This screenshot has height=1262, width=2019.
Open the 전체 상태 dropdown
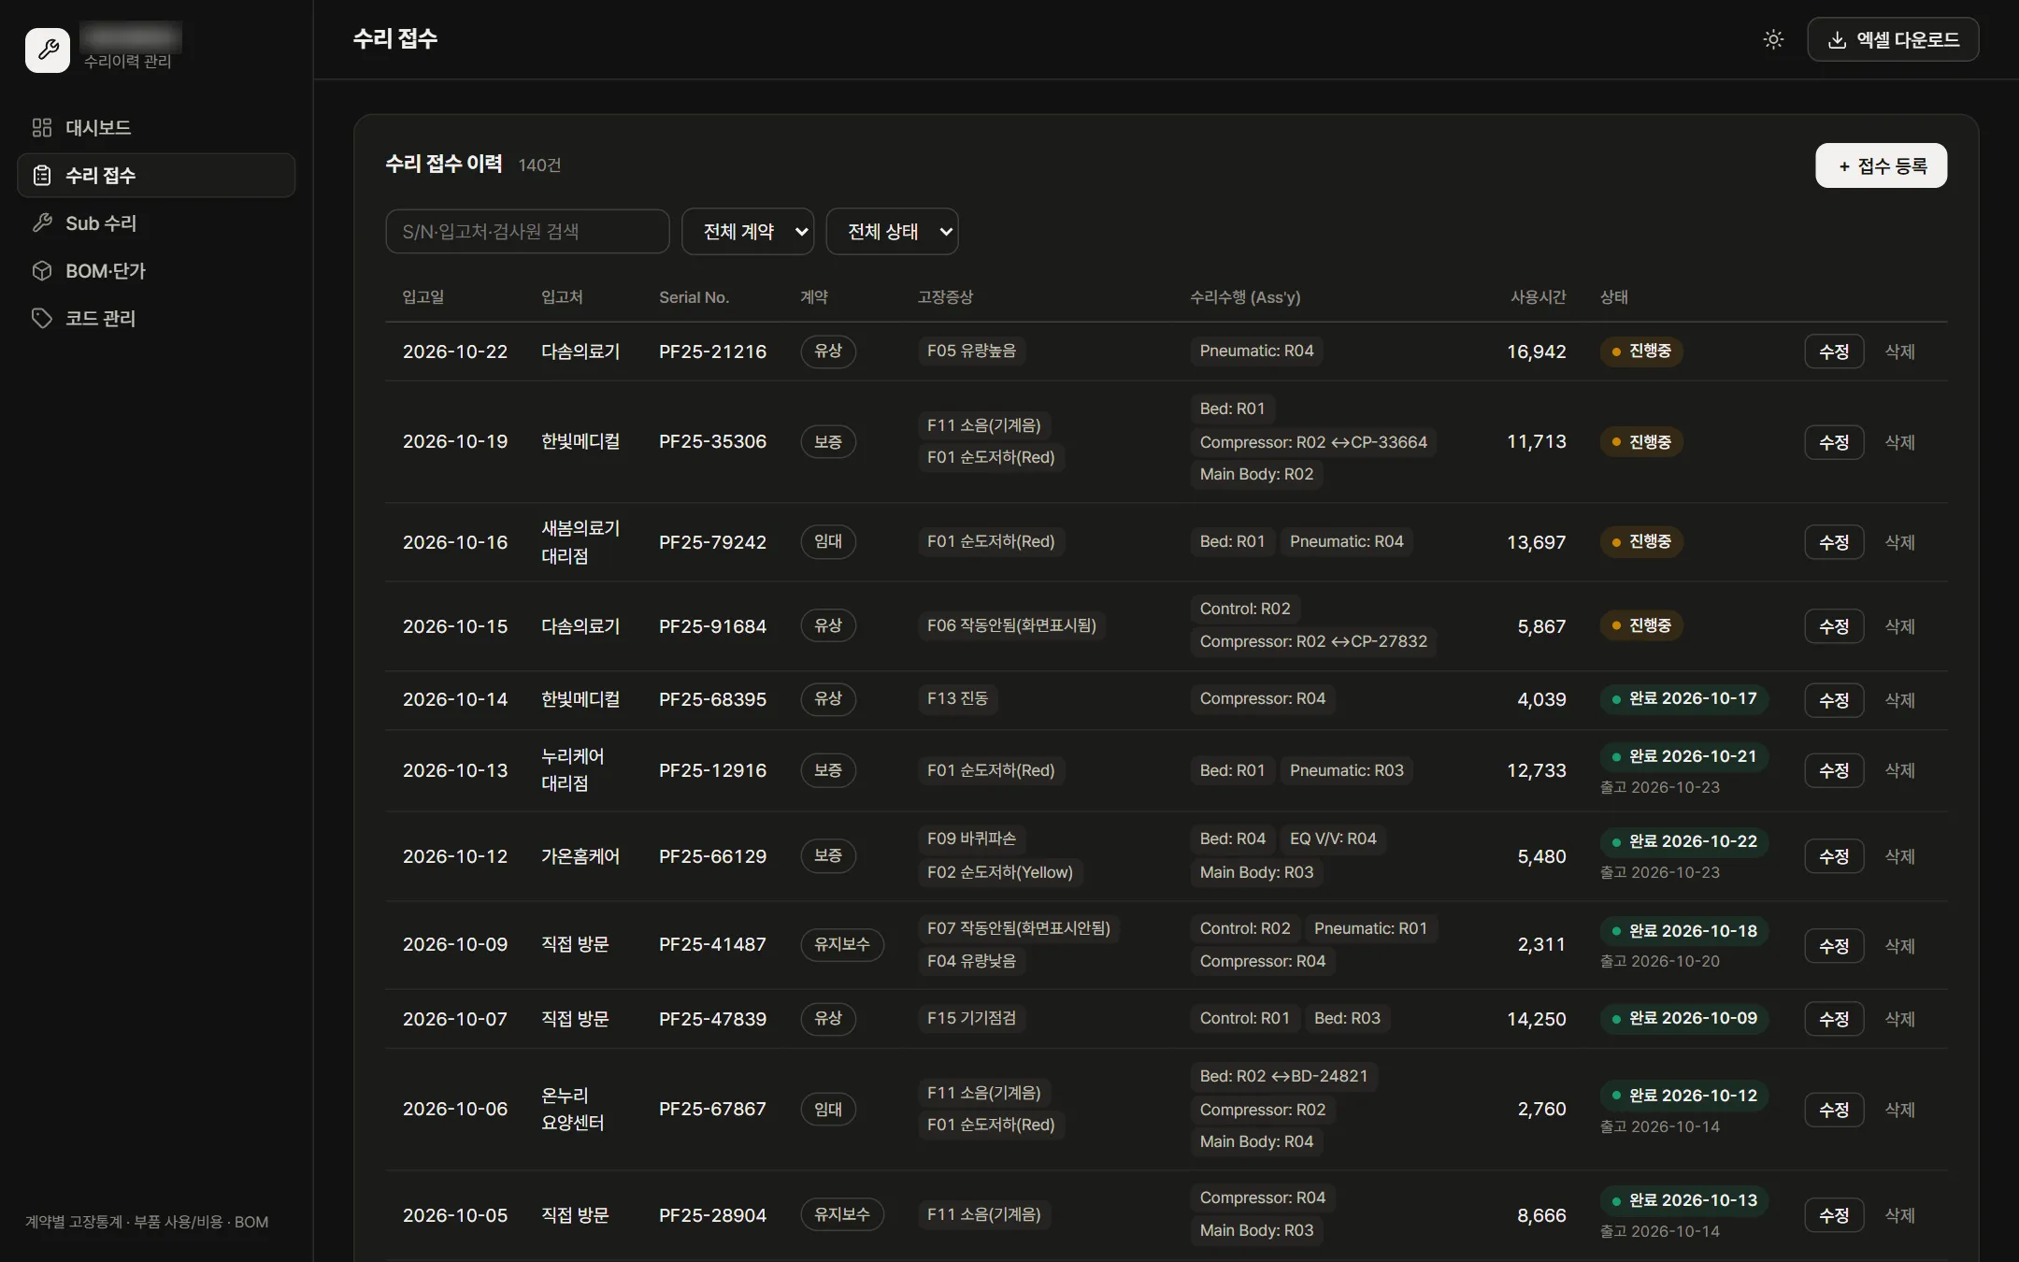893,231
